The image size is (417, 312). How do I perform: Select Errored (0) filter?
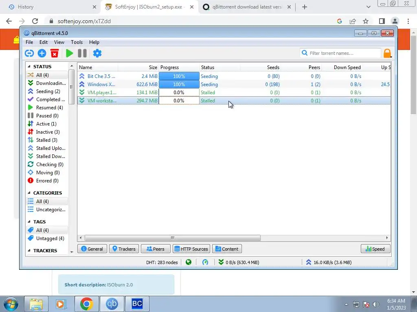tap(47, 181)
